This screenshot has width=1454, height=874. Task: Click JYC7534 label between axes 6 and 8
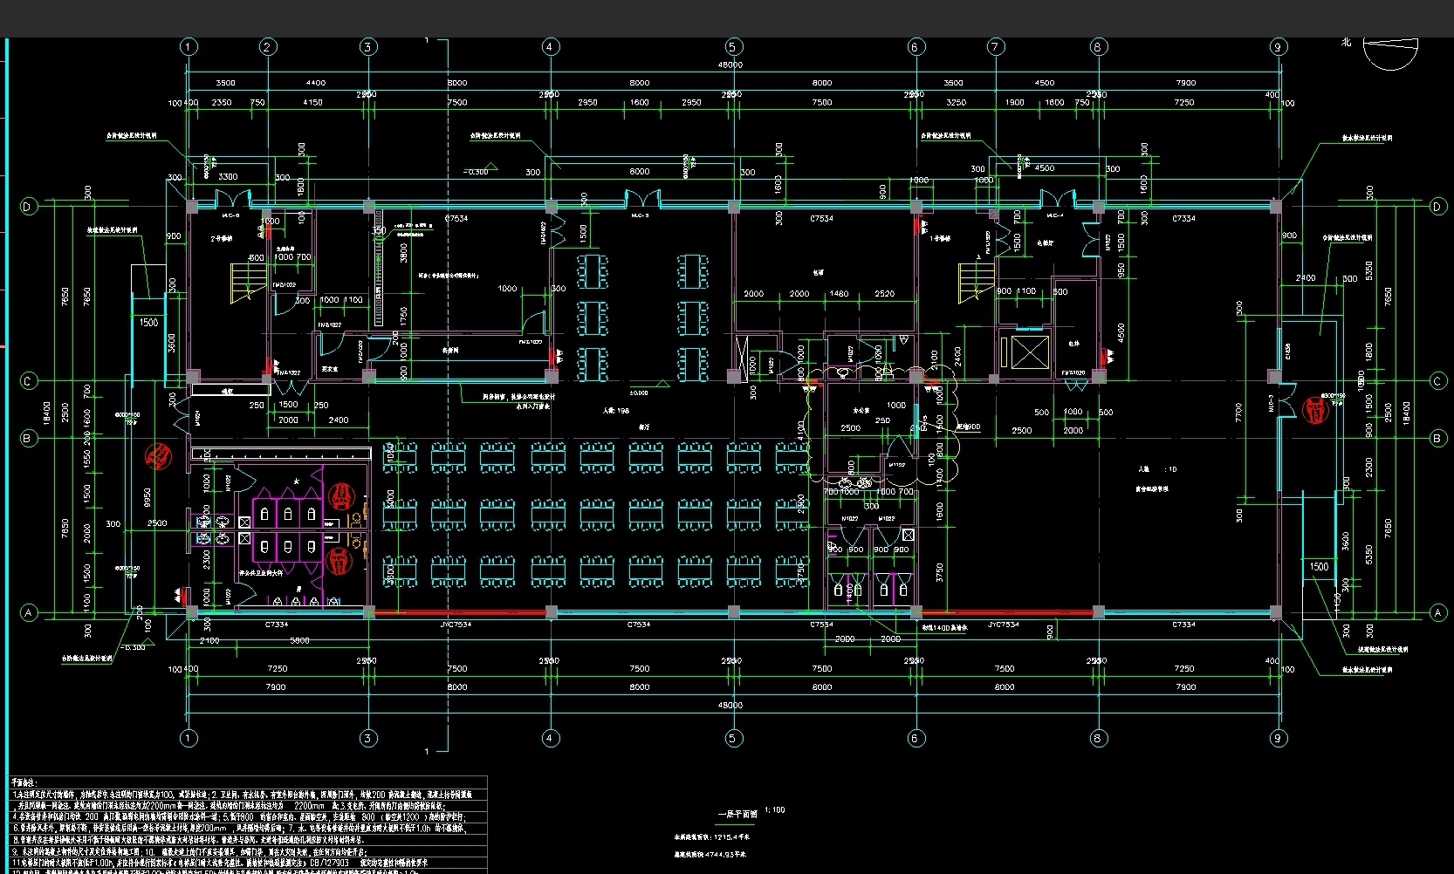1004,625
